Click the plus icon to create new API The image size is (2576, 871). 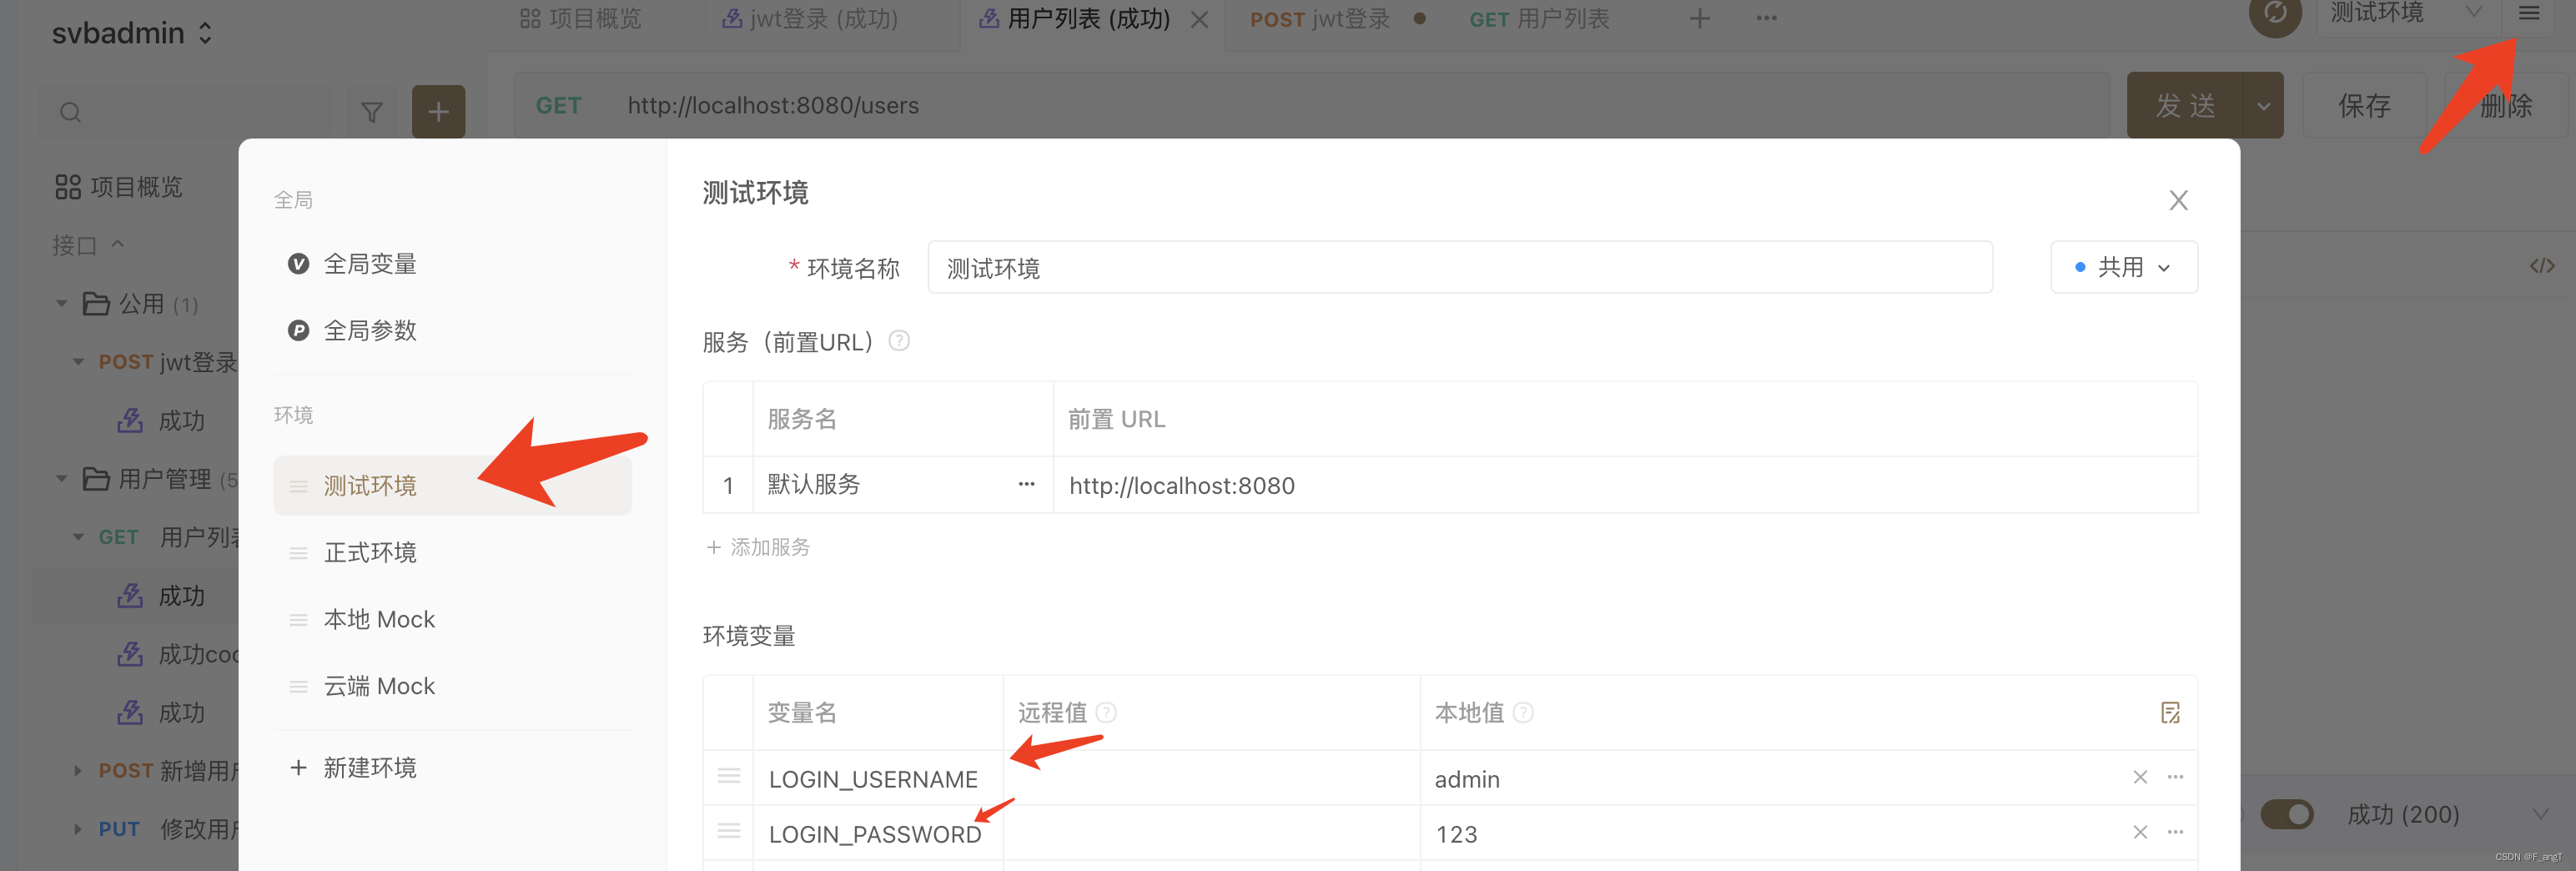pos(438,110)
